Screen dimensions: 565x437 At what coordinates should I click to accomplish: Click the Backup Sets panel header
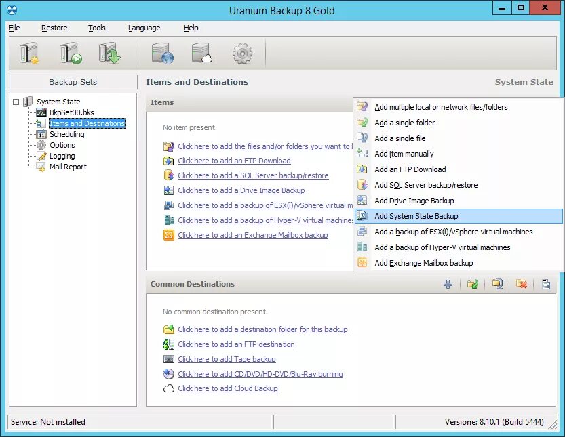click(73, 82)
